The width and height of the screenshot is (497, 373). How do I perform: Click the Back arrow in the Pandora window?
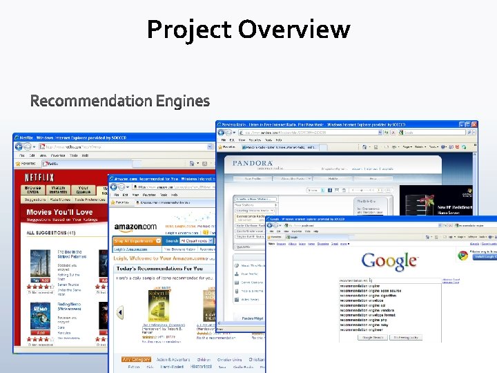point(221,132)
